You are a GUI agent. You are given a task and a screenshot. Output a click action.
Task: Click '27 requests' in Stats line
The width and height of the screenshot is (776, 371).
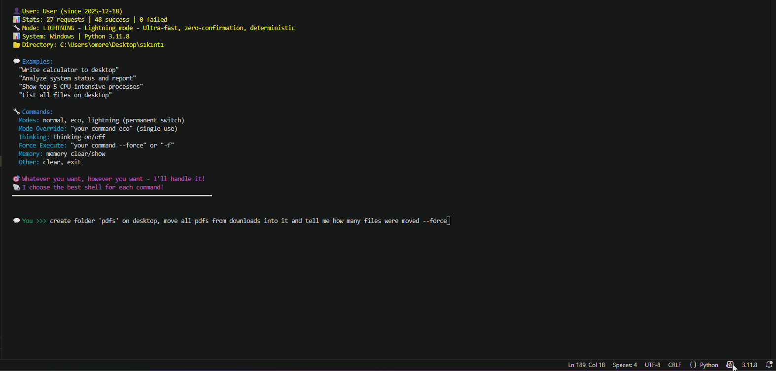(x=66, y=20)
